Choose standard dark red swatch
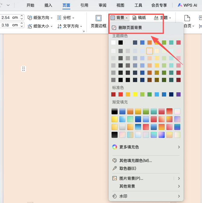 coord(113,94)
